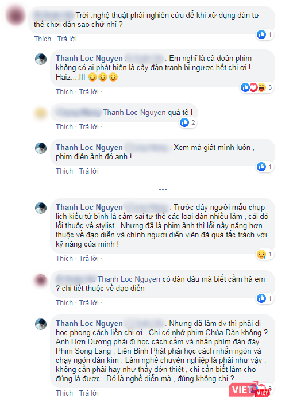The width and height of the screenshot is (293, 403).
Task: Open Thanh Loc Nguyen's avatar on the first reply
Action: click(41, 59)
